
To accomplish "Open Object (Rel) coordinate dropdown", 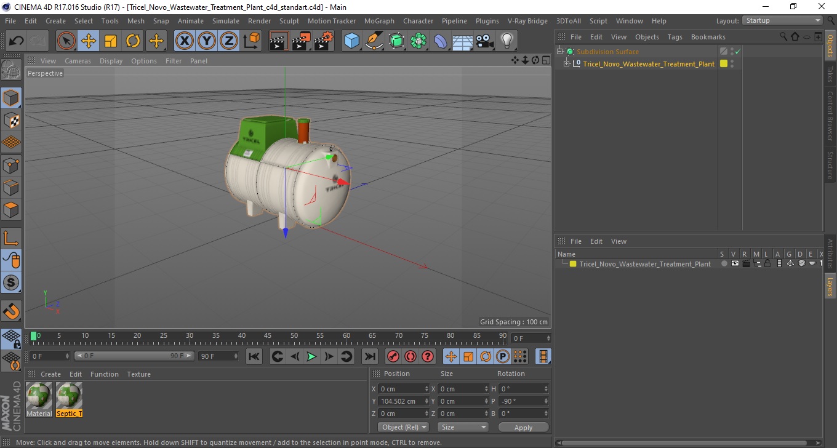I will pyautogui.click(x=404, y=427).
